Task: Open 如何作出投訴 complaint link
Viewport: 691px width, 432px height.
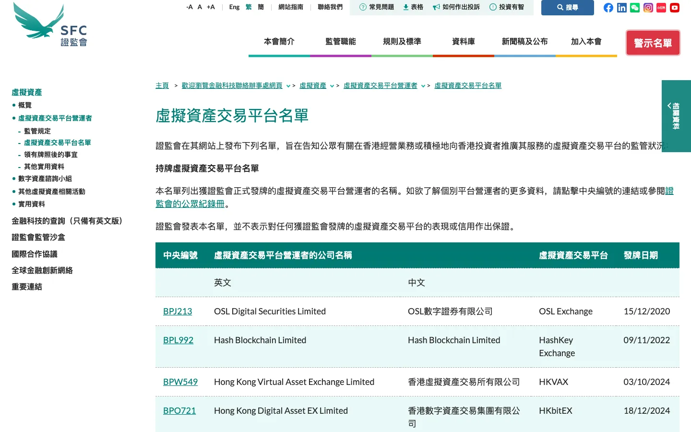Action: coord(456,7)
